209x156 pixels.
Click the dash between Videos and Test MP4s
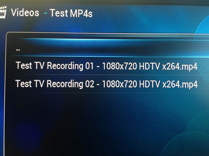click(45, 13)
